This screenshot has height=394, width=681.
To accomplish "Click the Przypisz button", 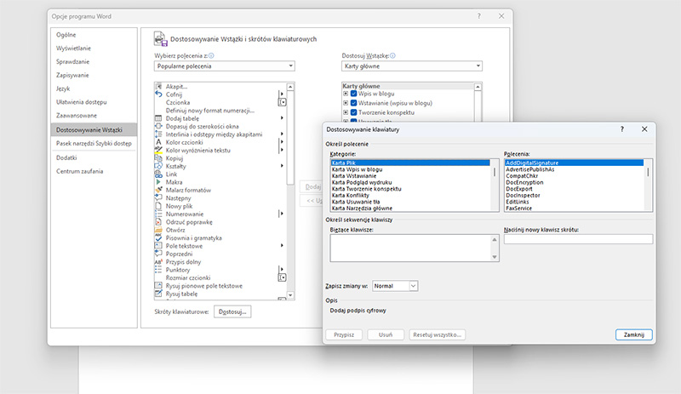I will click(344, 335).
